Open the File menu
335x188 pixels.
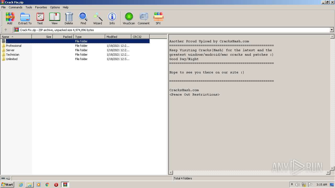click(x=3, y=7)
